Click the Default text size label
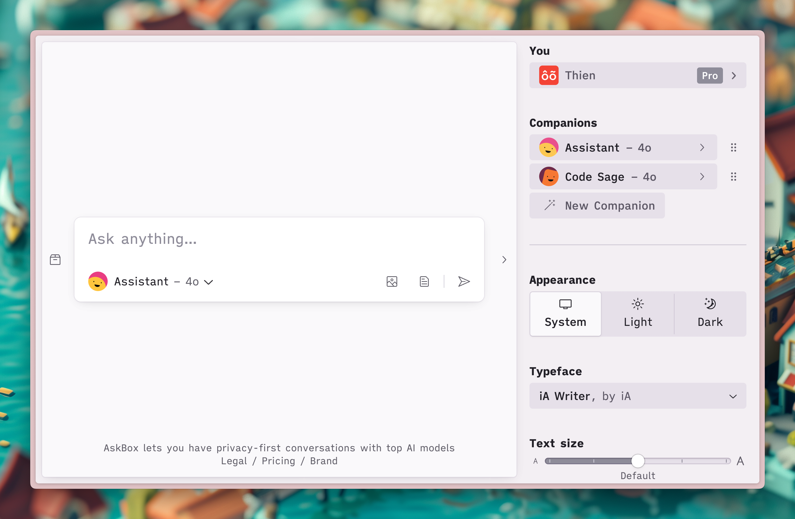This screenshot has height=519, width=795. [x=638, y=476]
